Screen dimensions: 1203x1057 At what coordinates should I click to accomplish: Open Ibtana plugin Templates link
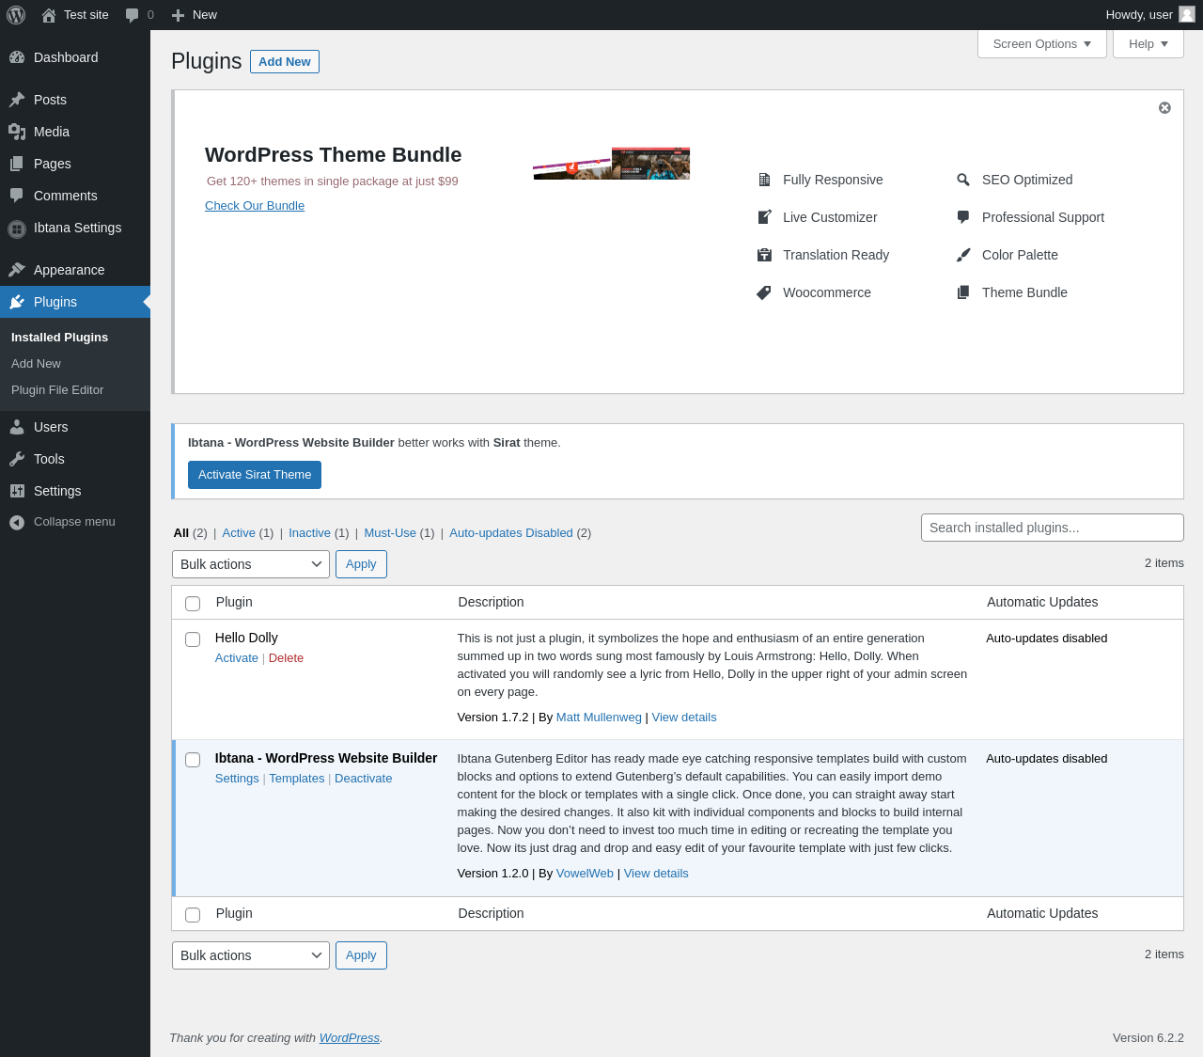(297, 779)
